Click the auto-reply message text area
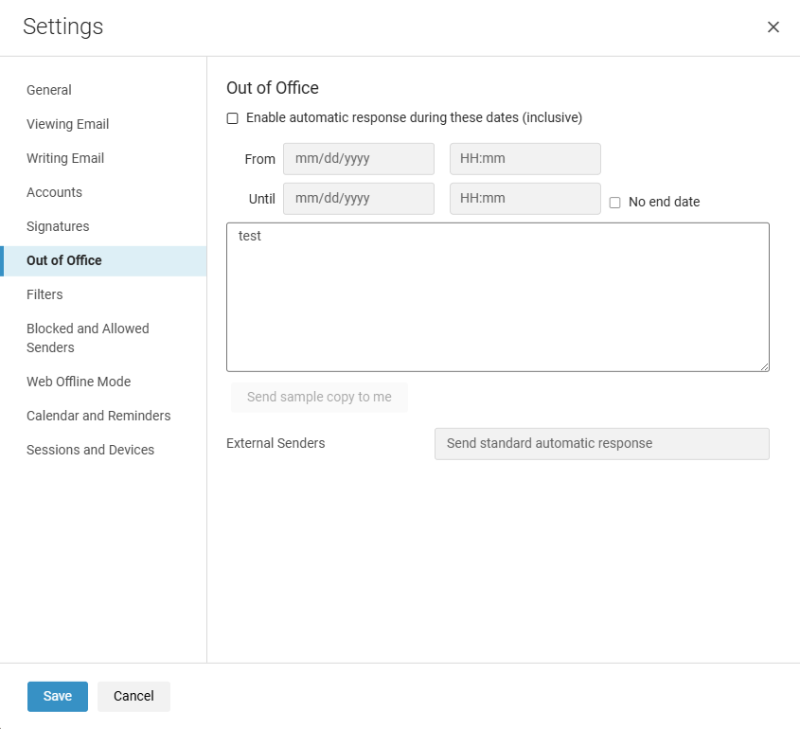The image size is (800, 729). 498,297
